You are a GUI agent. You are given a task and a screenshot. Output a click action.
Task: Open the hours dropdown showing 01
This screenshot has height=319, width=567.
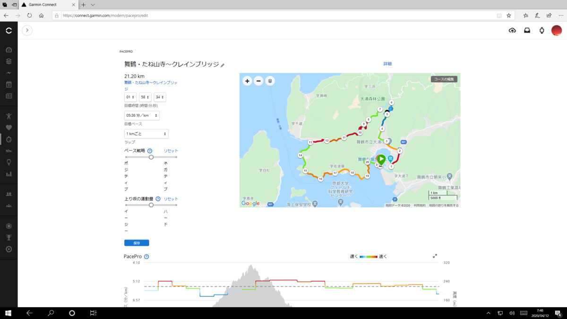(x=130, y=97)
